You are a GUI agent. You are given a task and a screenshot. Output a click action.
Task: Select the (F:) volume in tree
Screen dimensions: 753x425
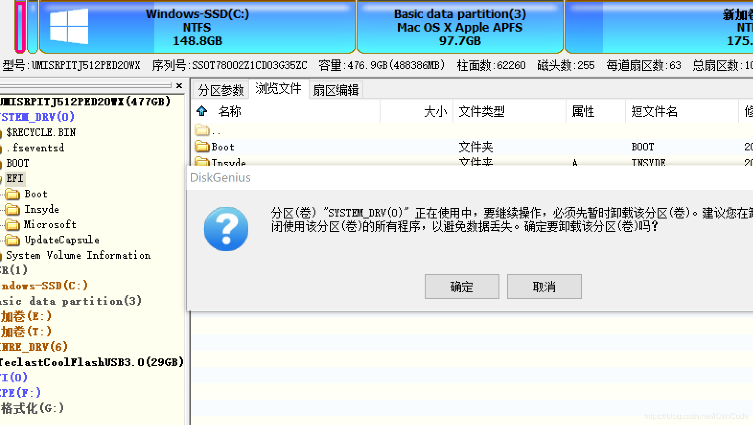(x=21, y=393)
